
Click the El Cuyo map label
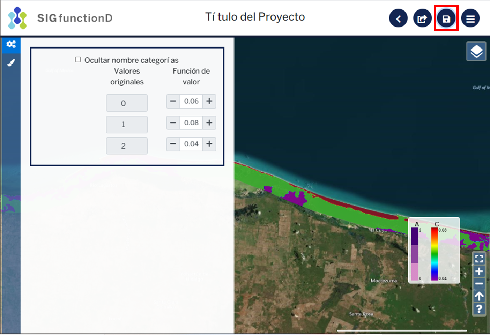pyautogui.click(x=379, y=230)
